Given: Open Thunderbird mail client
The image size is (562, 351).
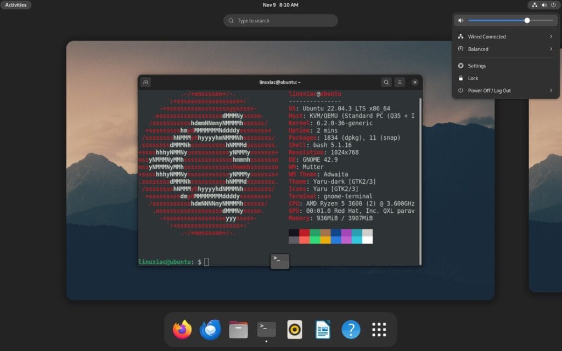Looking at the screenshot, I should [210, 330].
